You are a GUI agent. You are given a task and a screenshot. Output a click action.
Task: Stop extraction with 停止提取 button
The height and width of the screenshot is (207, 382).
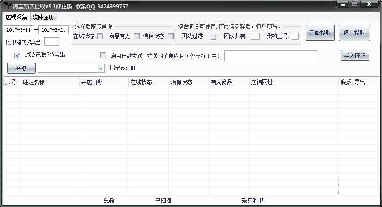tap(354, 33)
